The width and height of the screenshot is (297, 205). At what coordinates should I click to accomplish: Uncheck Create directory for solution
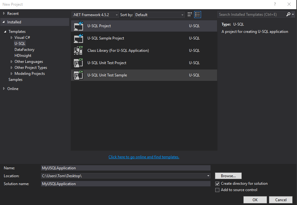pyautogui.click(x=217, y=183)
